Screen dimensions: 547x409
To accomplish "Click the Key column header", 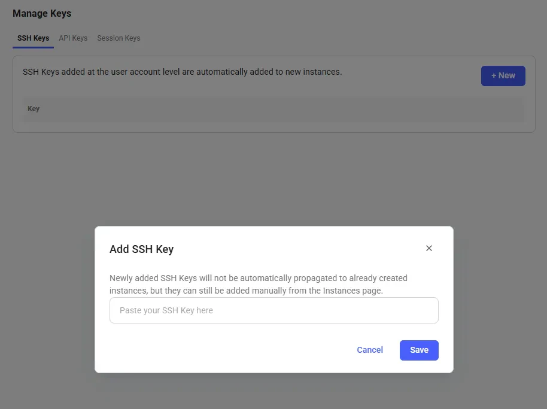I will pyautogui.click(x=34, y=109).
